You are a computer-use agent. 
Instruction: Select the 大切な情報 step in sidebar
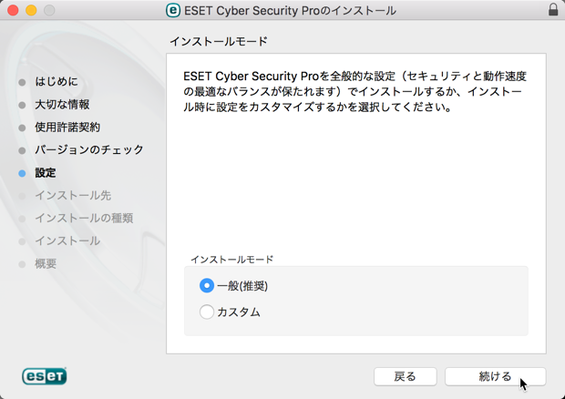click(x=62, y=105)
